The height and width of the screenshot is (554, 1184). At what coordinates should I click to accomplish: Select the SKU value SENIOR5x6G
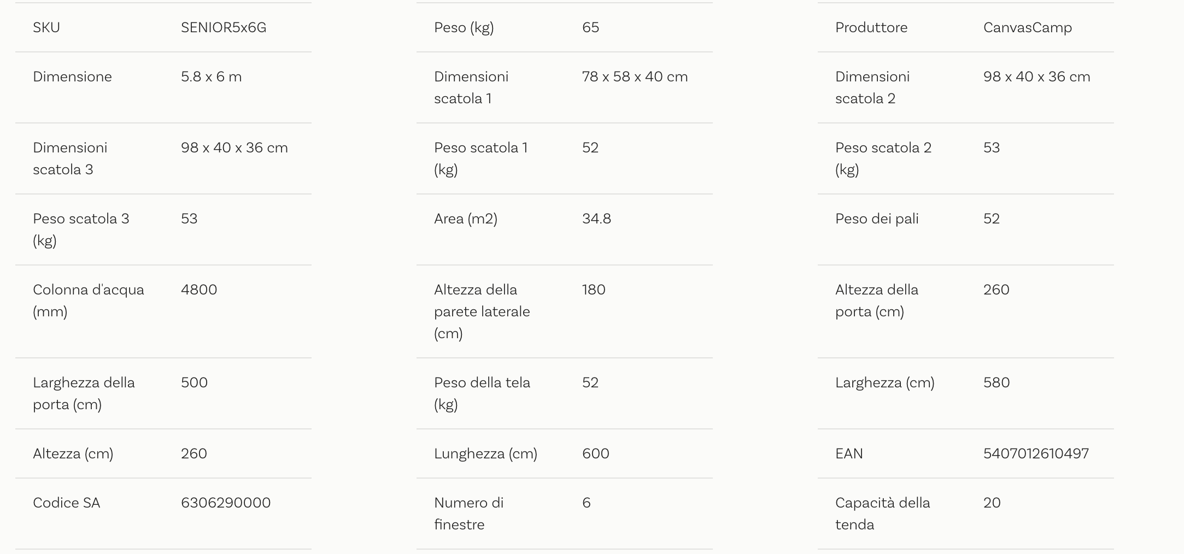(224, 27)
